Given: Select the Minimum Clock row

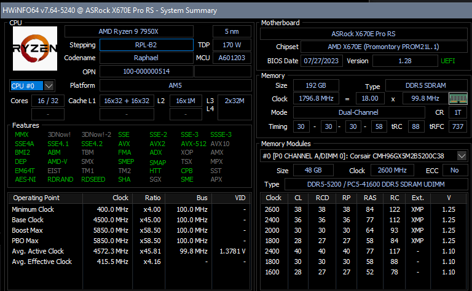Looking at the screenshot, I should [x=129, y=209].
